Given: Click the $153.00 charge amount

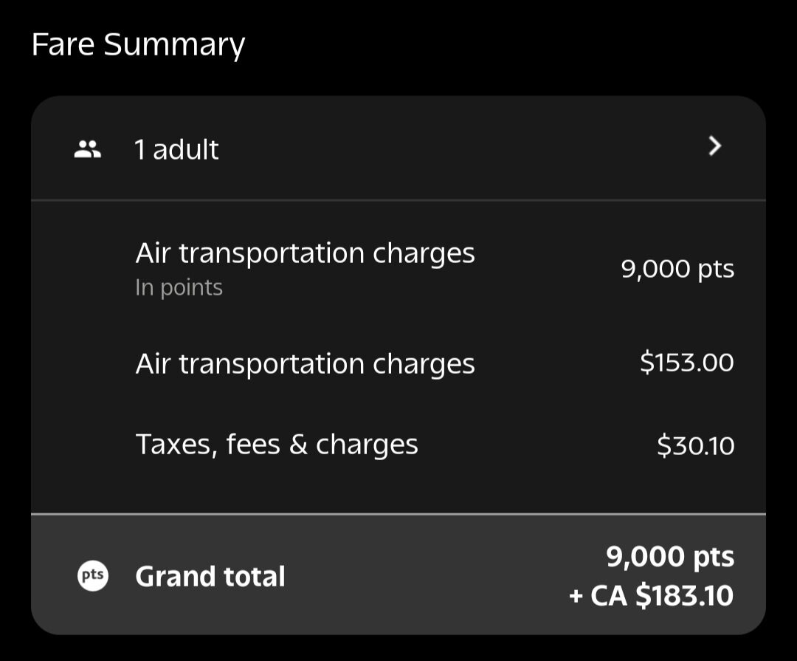Looking at the screenshot, I should coord(686,363).
